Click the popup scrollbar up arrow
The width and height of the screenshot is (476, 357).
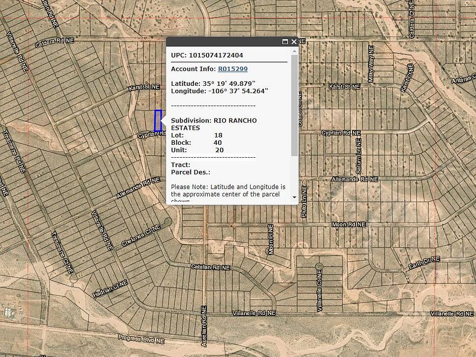point(295,51)
